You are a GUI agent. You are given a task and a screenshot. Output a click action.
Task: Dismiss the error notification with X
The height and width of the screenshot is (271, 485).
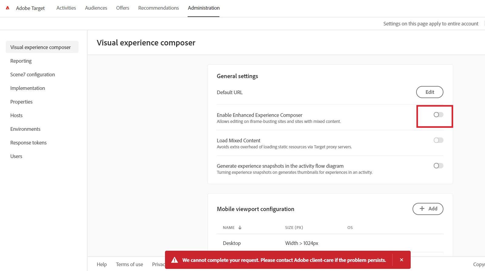(x=401, y=260)
